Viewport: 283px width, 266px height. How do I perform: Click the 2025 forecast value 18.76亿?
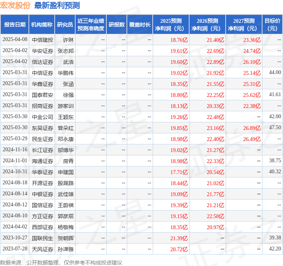coord(179,40)
